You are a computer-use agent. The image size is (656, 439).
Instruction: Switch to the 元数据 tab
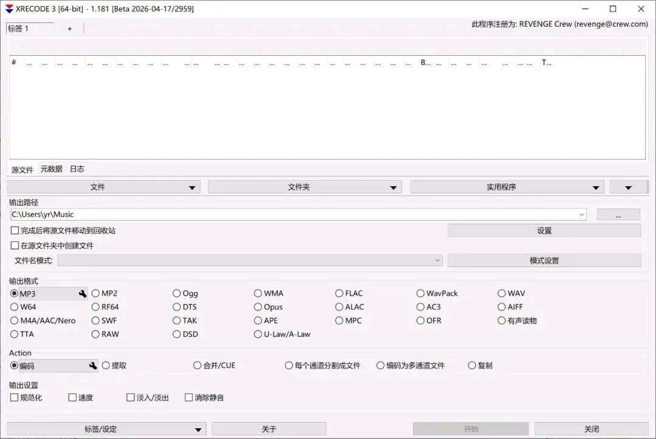point(52,169)
